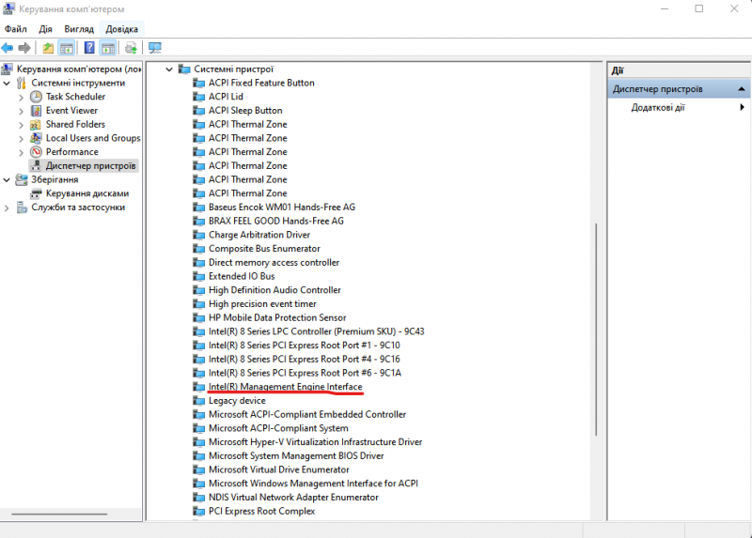Expand the Event Viewer node

click(22, 111)
